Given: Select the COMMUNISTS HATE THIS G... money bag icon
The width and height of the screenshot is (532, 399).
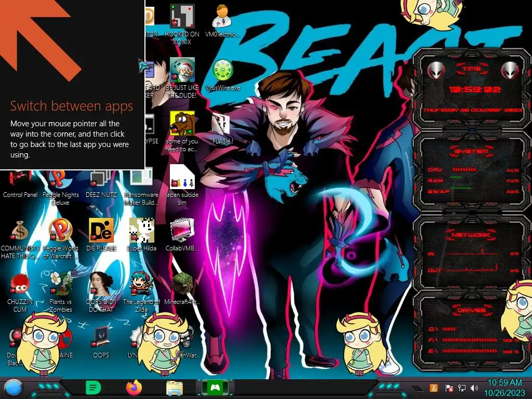Looking at the screenshot, I should click(x=20, y=239).
